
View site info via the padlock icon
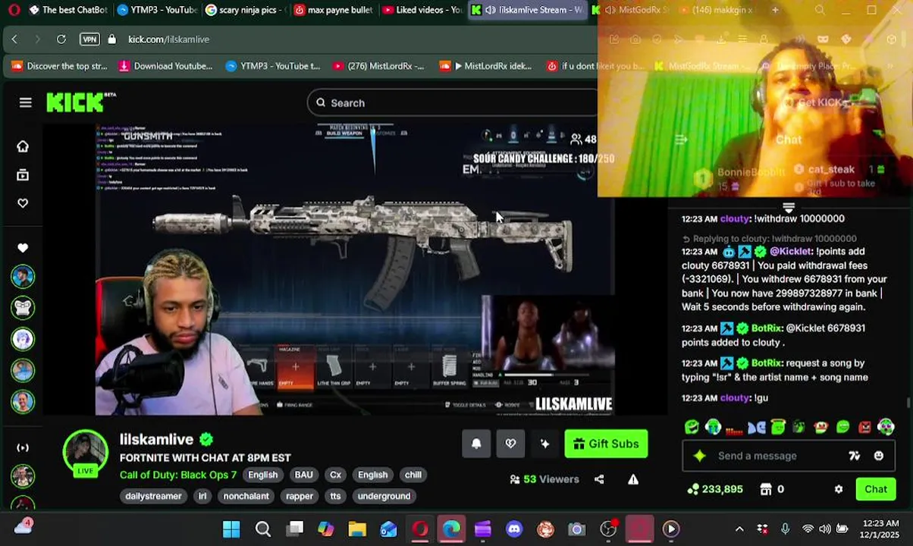point(112,39)
